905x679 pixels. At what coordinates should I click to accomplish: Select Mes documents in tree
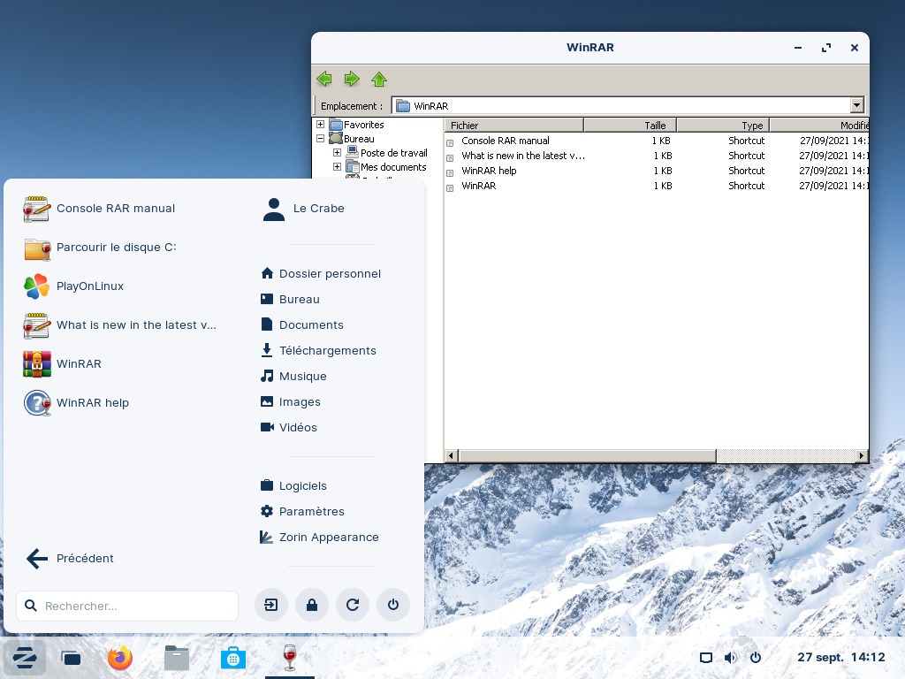pos(393,167)
